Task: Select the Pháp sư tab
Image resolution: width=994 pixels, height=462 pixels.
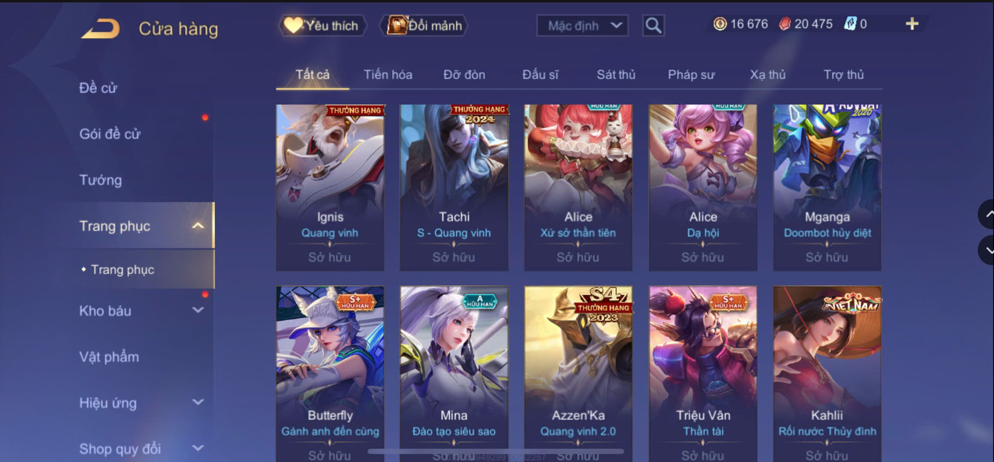Action: (x=691, y=75)
